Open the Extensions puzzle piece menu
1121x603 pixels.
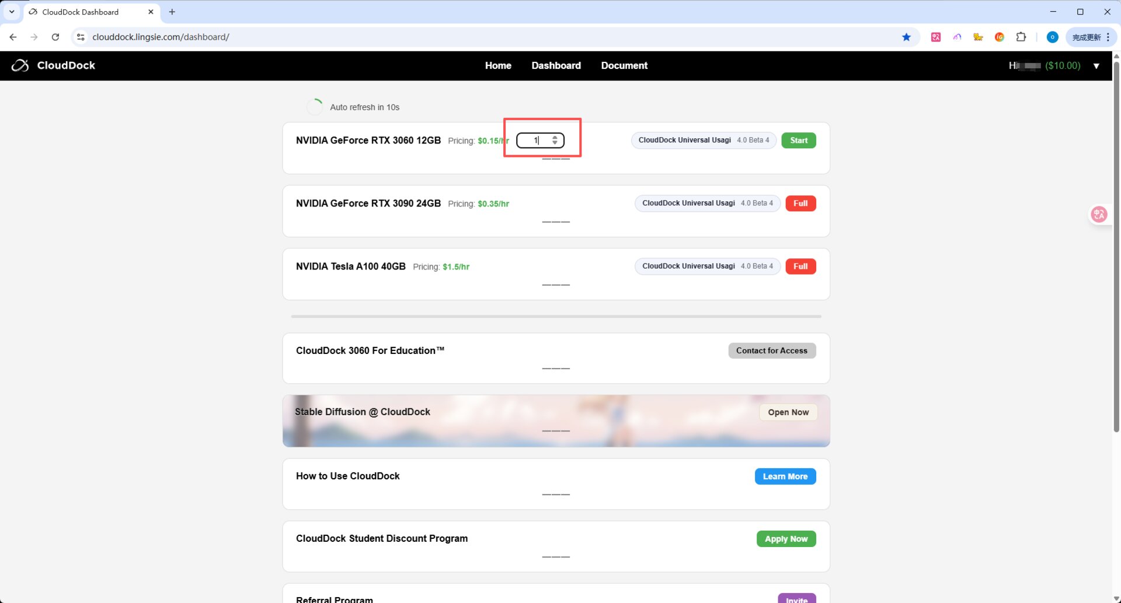click(x=1021, y=37)
